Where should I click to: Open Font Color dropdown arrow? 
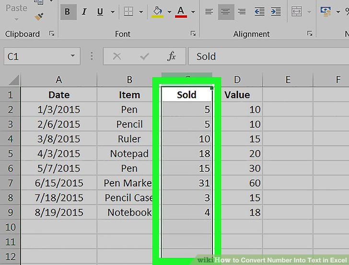coord(193,12)
